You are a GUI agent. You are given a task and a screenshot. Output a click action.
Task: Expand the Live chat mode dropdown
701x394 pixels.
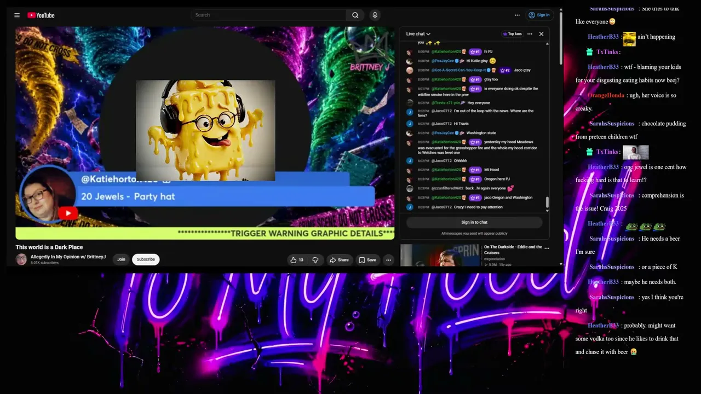pos(418,34)
